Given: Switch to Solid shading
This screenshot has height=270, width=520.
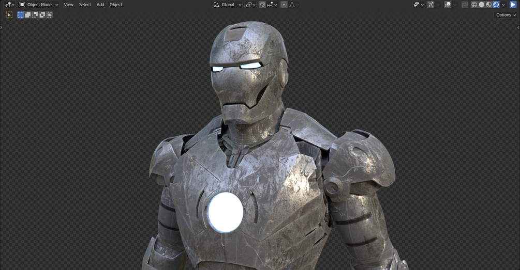Looking at the screenshot, I should click(482, 5).
